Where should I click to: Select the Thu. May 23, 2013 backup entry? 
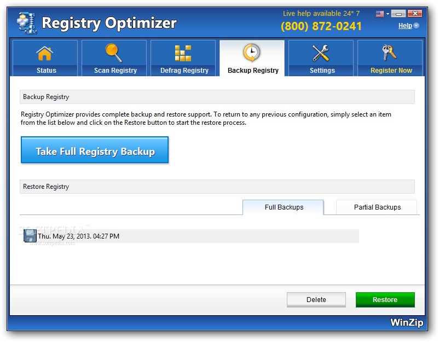click(191, 236)
